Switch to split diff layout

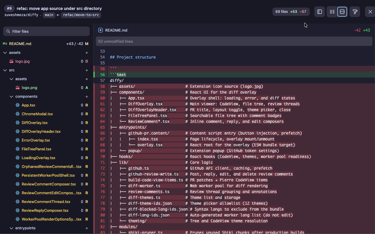pos(332,12)
